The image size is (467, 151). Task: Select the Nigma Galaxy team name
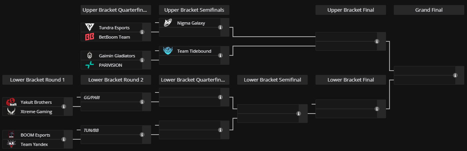click(x=191, y=23)
